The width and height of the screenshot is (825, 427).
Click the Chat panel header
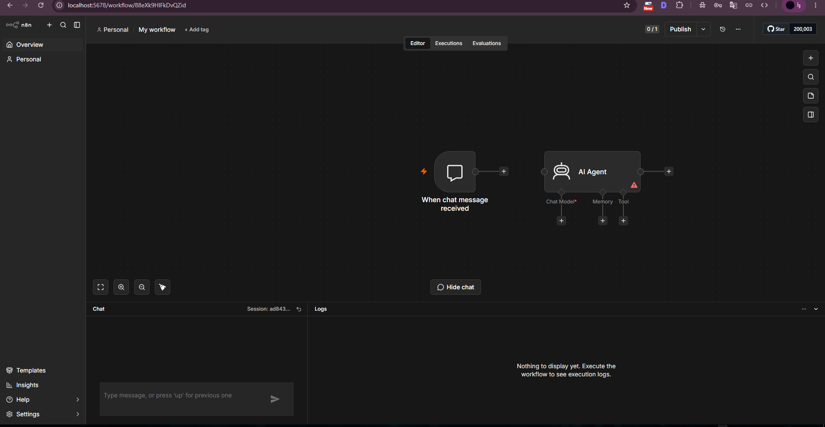(98, 309)
